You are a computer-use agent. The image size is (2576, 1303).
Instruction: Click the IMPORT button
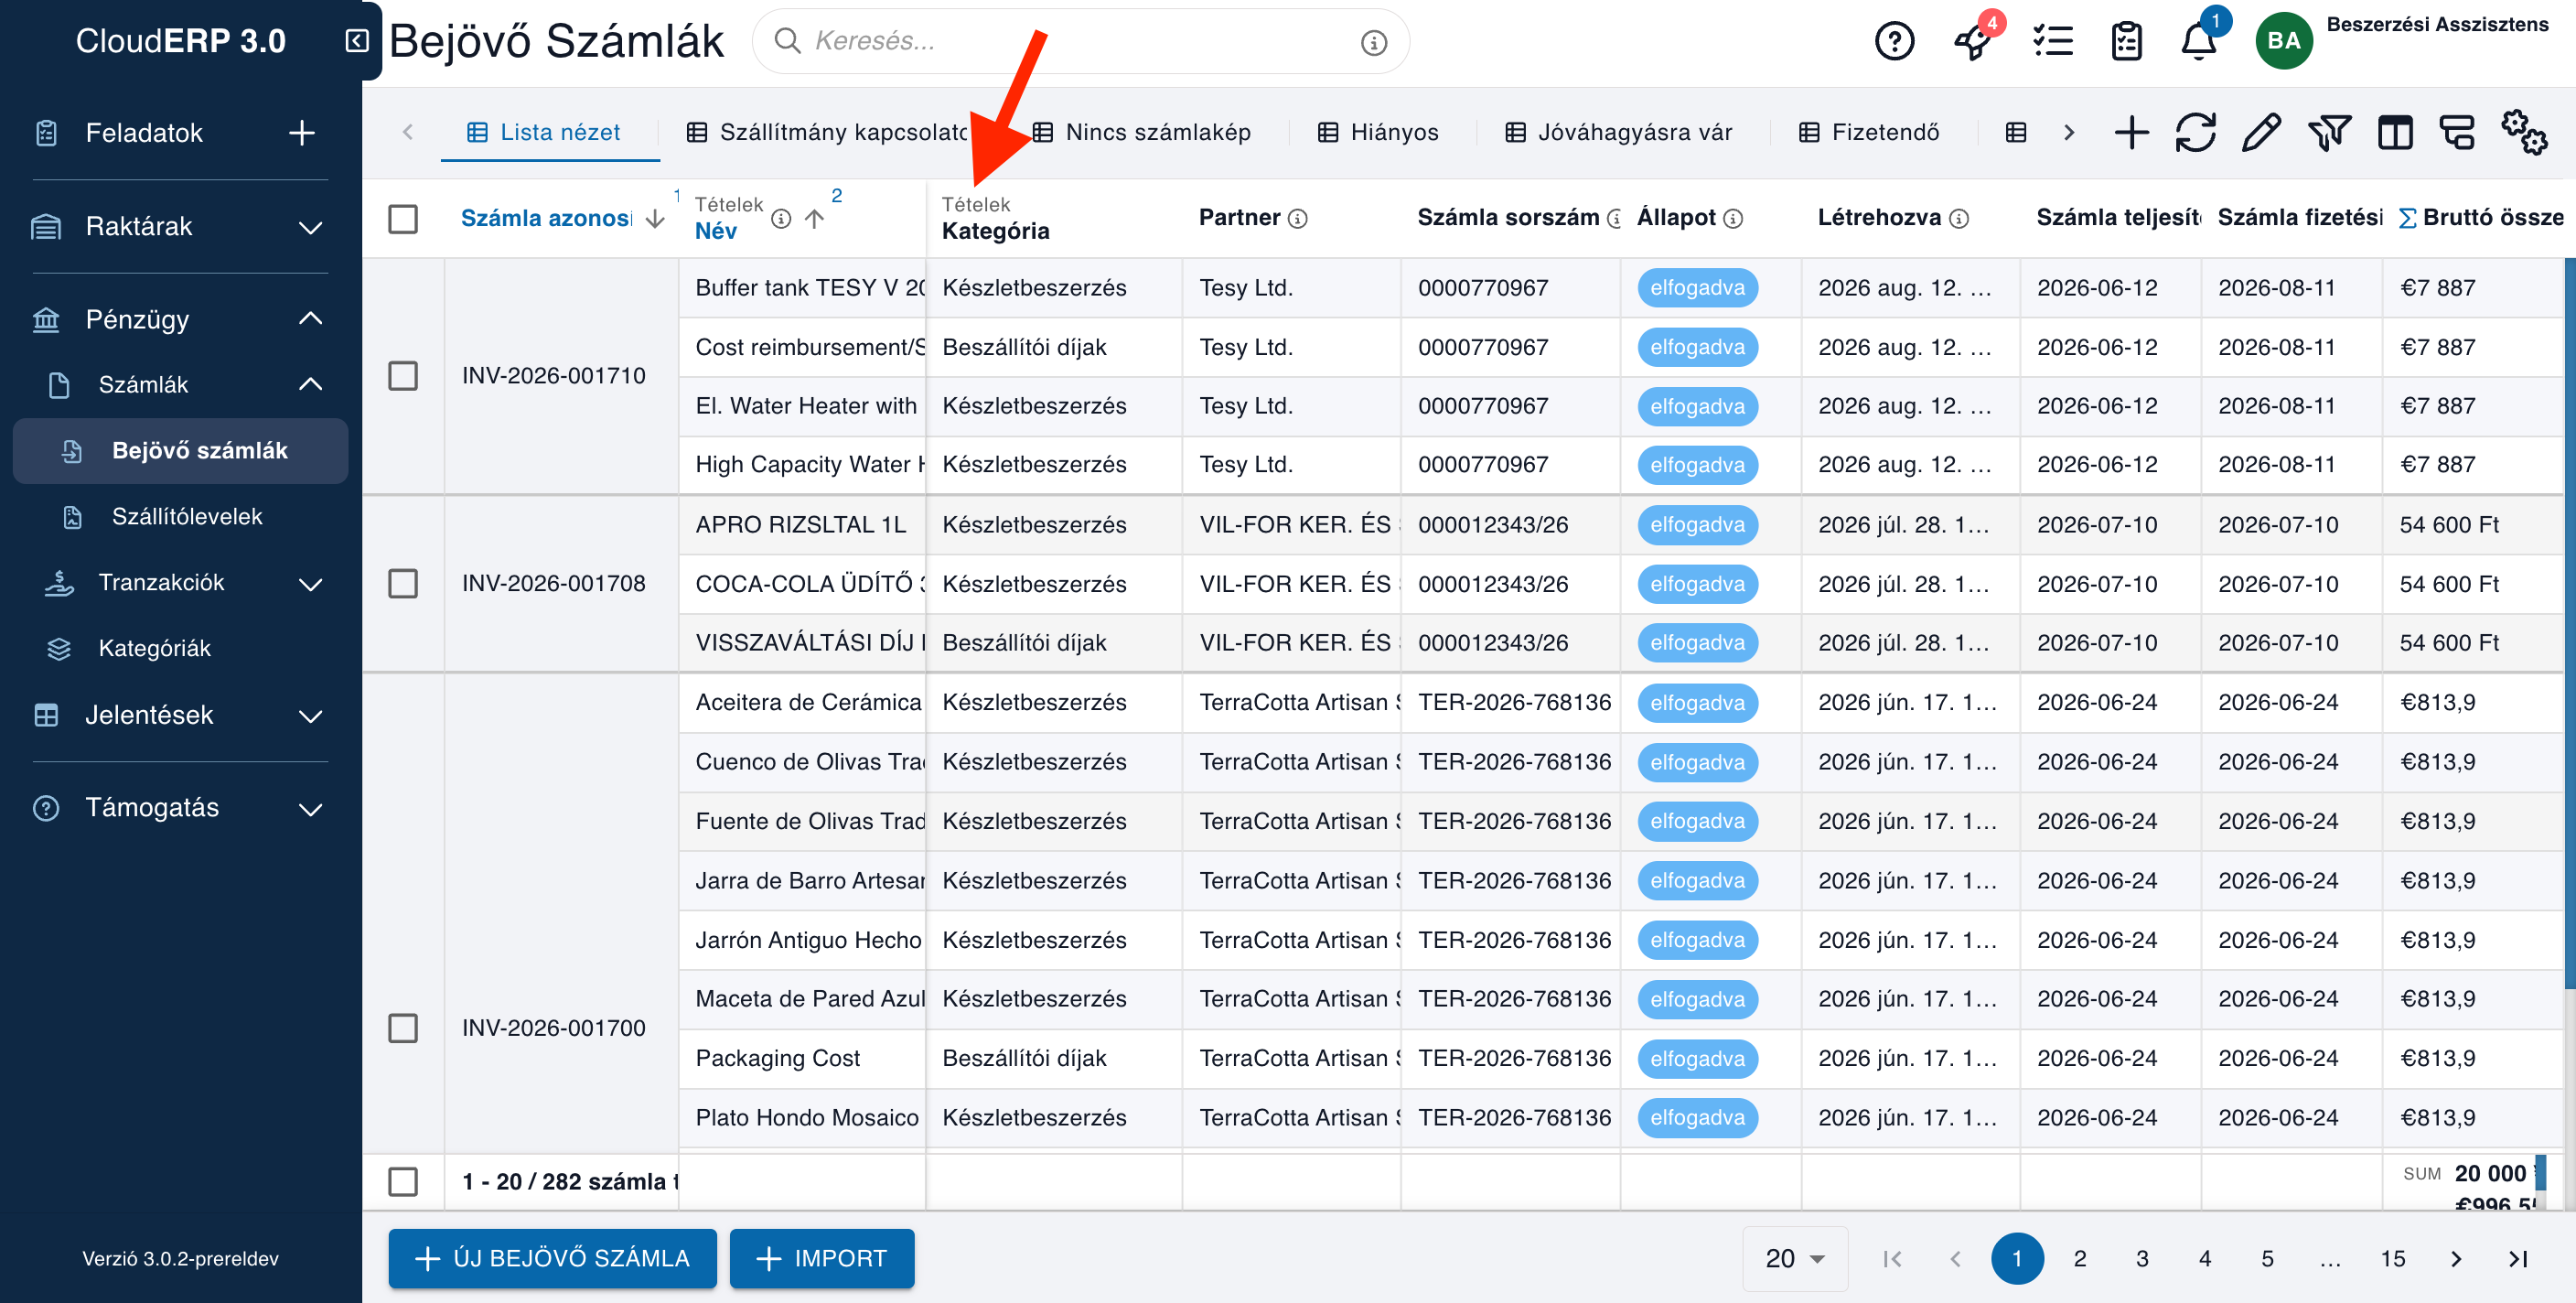pos(821,1258)
